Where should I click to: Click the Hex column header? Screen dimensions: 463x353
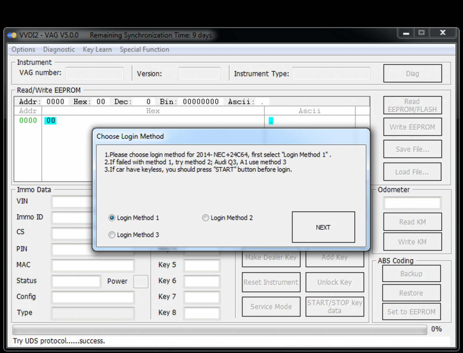click(x=153, y=111)
